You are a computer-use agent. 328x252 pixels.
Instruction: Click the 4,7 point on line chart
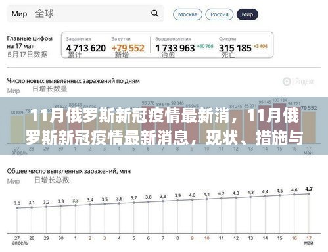309,194
